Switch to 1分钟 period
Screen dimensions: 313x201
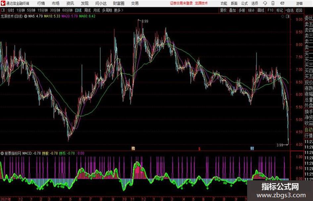(x=20, y=10)
